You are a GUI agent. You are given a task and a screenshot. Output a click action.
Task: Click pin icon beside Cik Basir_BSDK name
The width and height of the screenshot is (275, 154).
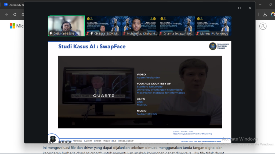click(92, 33)
